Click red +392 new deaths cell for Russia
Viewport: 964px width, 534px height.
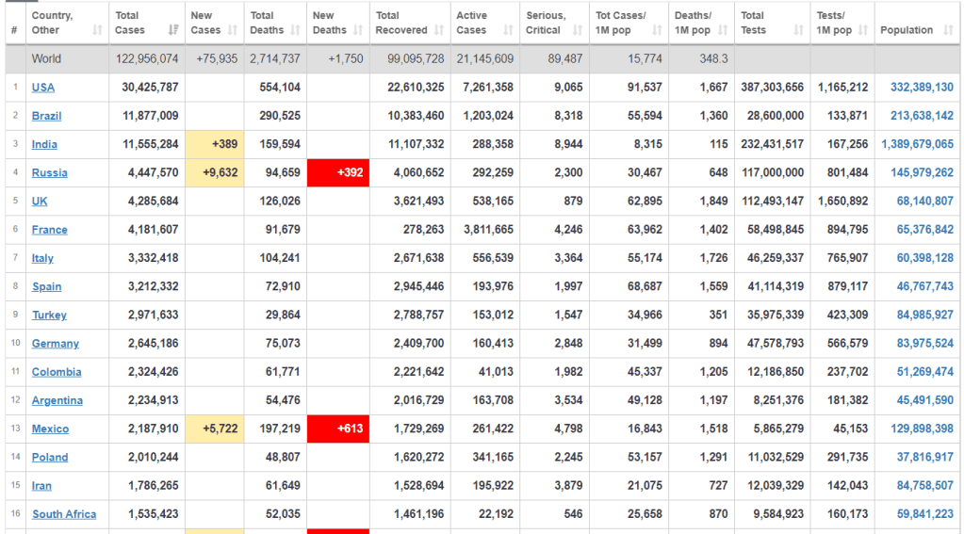[337, 173]
